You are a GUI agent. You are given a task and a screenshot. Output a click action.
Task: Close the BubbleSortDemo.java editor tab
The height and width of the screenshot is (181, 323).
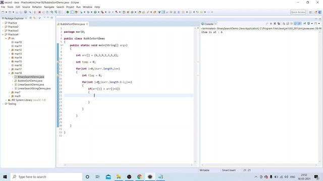tap(87, 24)
